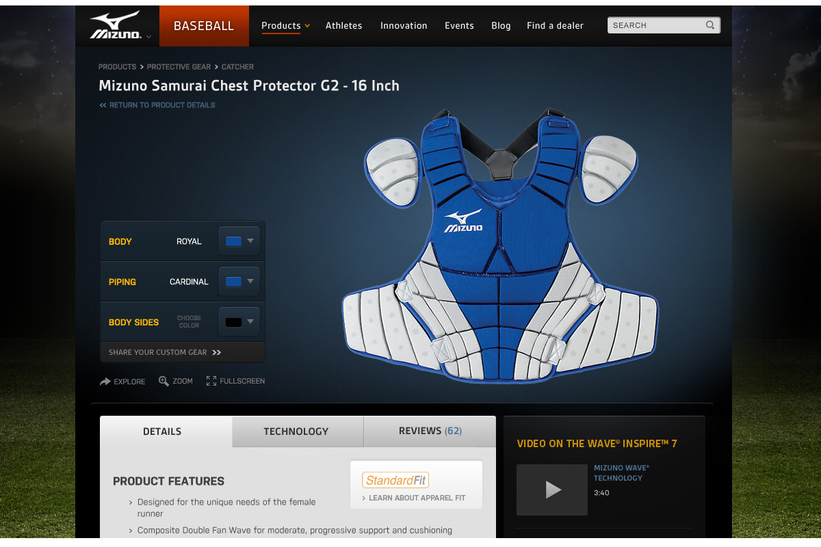Click the Protective Gear breadcrumb
The height and width of the screenshot is (547, 821).
179,67
